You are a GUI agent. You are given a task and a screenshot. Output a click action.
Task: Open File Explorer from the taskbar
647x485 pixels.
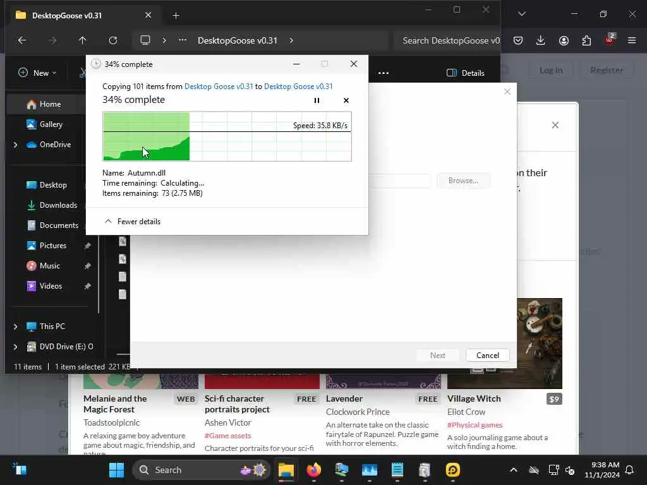pyautogui.click(x=286, y=470)
